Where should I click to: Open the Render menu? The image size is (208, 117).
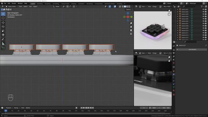pyautogui.click(x=14, y=4)
